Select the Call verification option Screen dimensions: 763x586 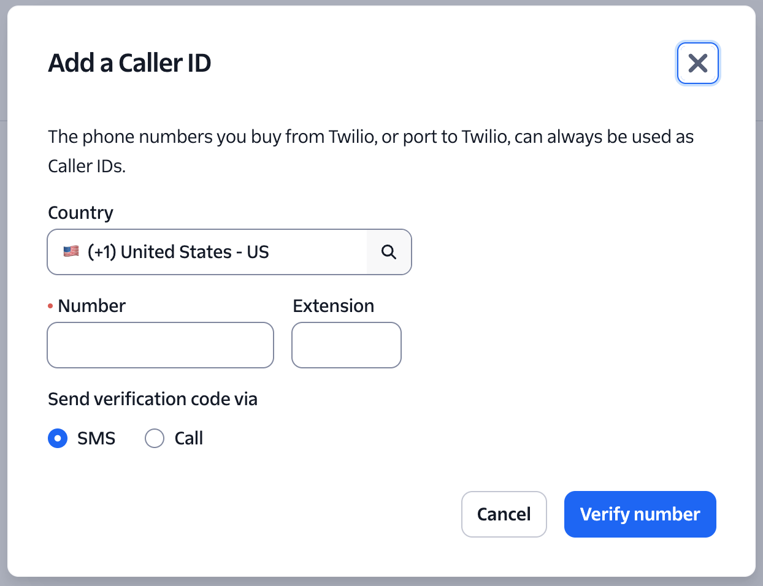click(x=155, y=438)
